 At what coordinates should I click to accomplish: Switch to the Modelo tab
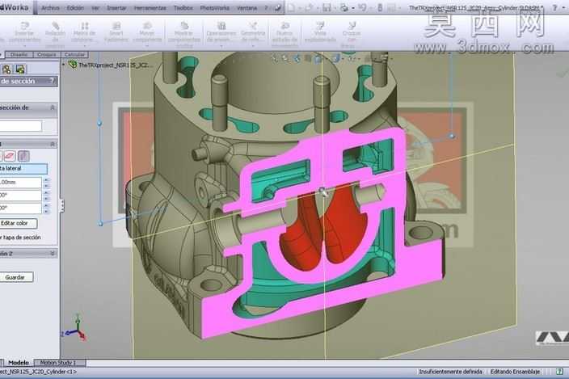[x=19, y=362]
